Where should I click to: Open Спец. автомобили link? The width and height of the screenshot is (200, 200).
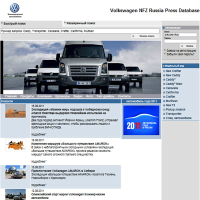coord(178,118)
